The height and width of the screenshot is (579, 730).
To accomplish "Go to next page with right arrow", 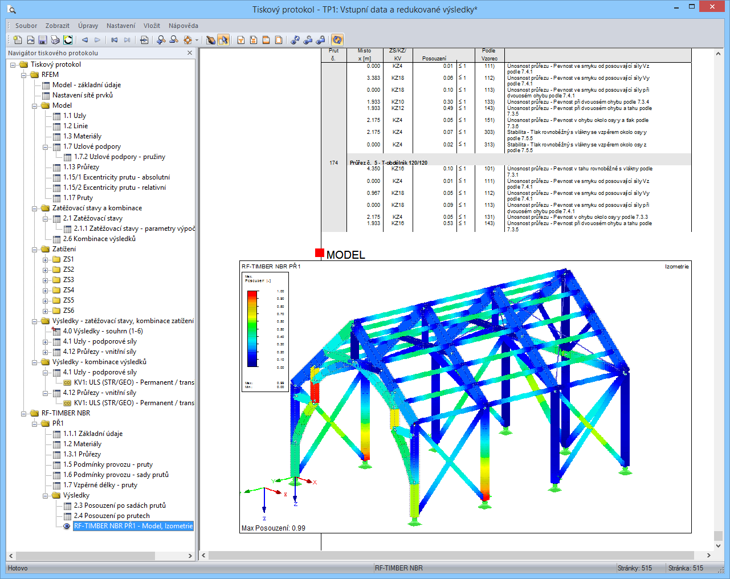I will click(97, 40).
